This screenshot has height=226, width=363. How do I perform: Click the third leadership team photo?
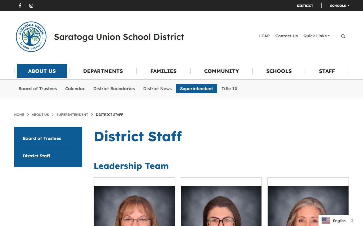pos(308,206)
